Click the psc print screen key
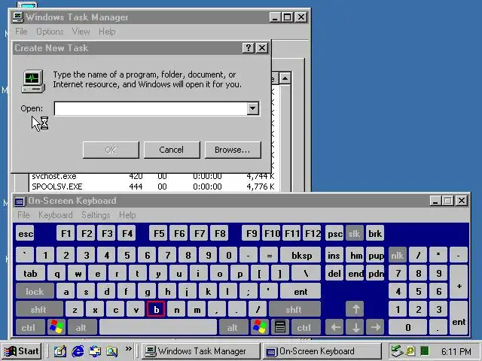Image resolution: width=482 pixels, height=361 pixels. 334,234
